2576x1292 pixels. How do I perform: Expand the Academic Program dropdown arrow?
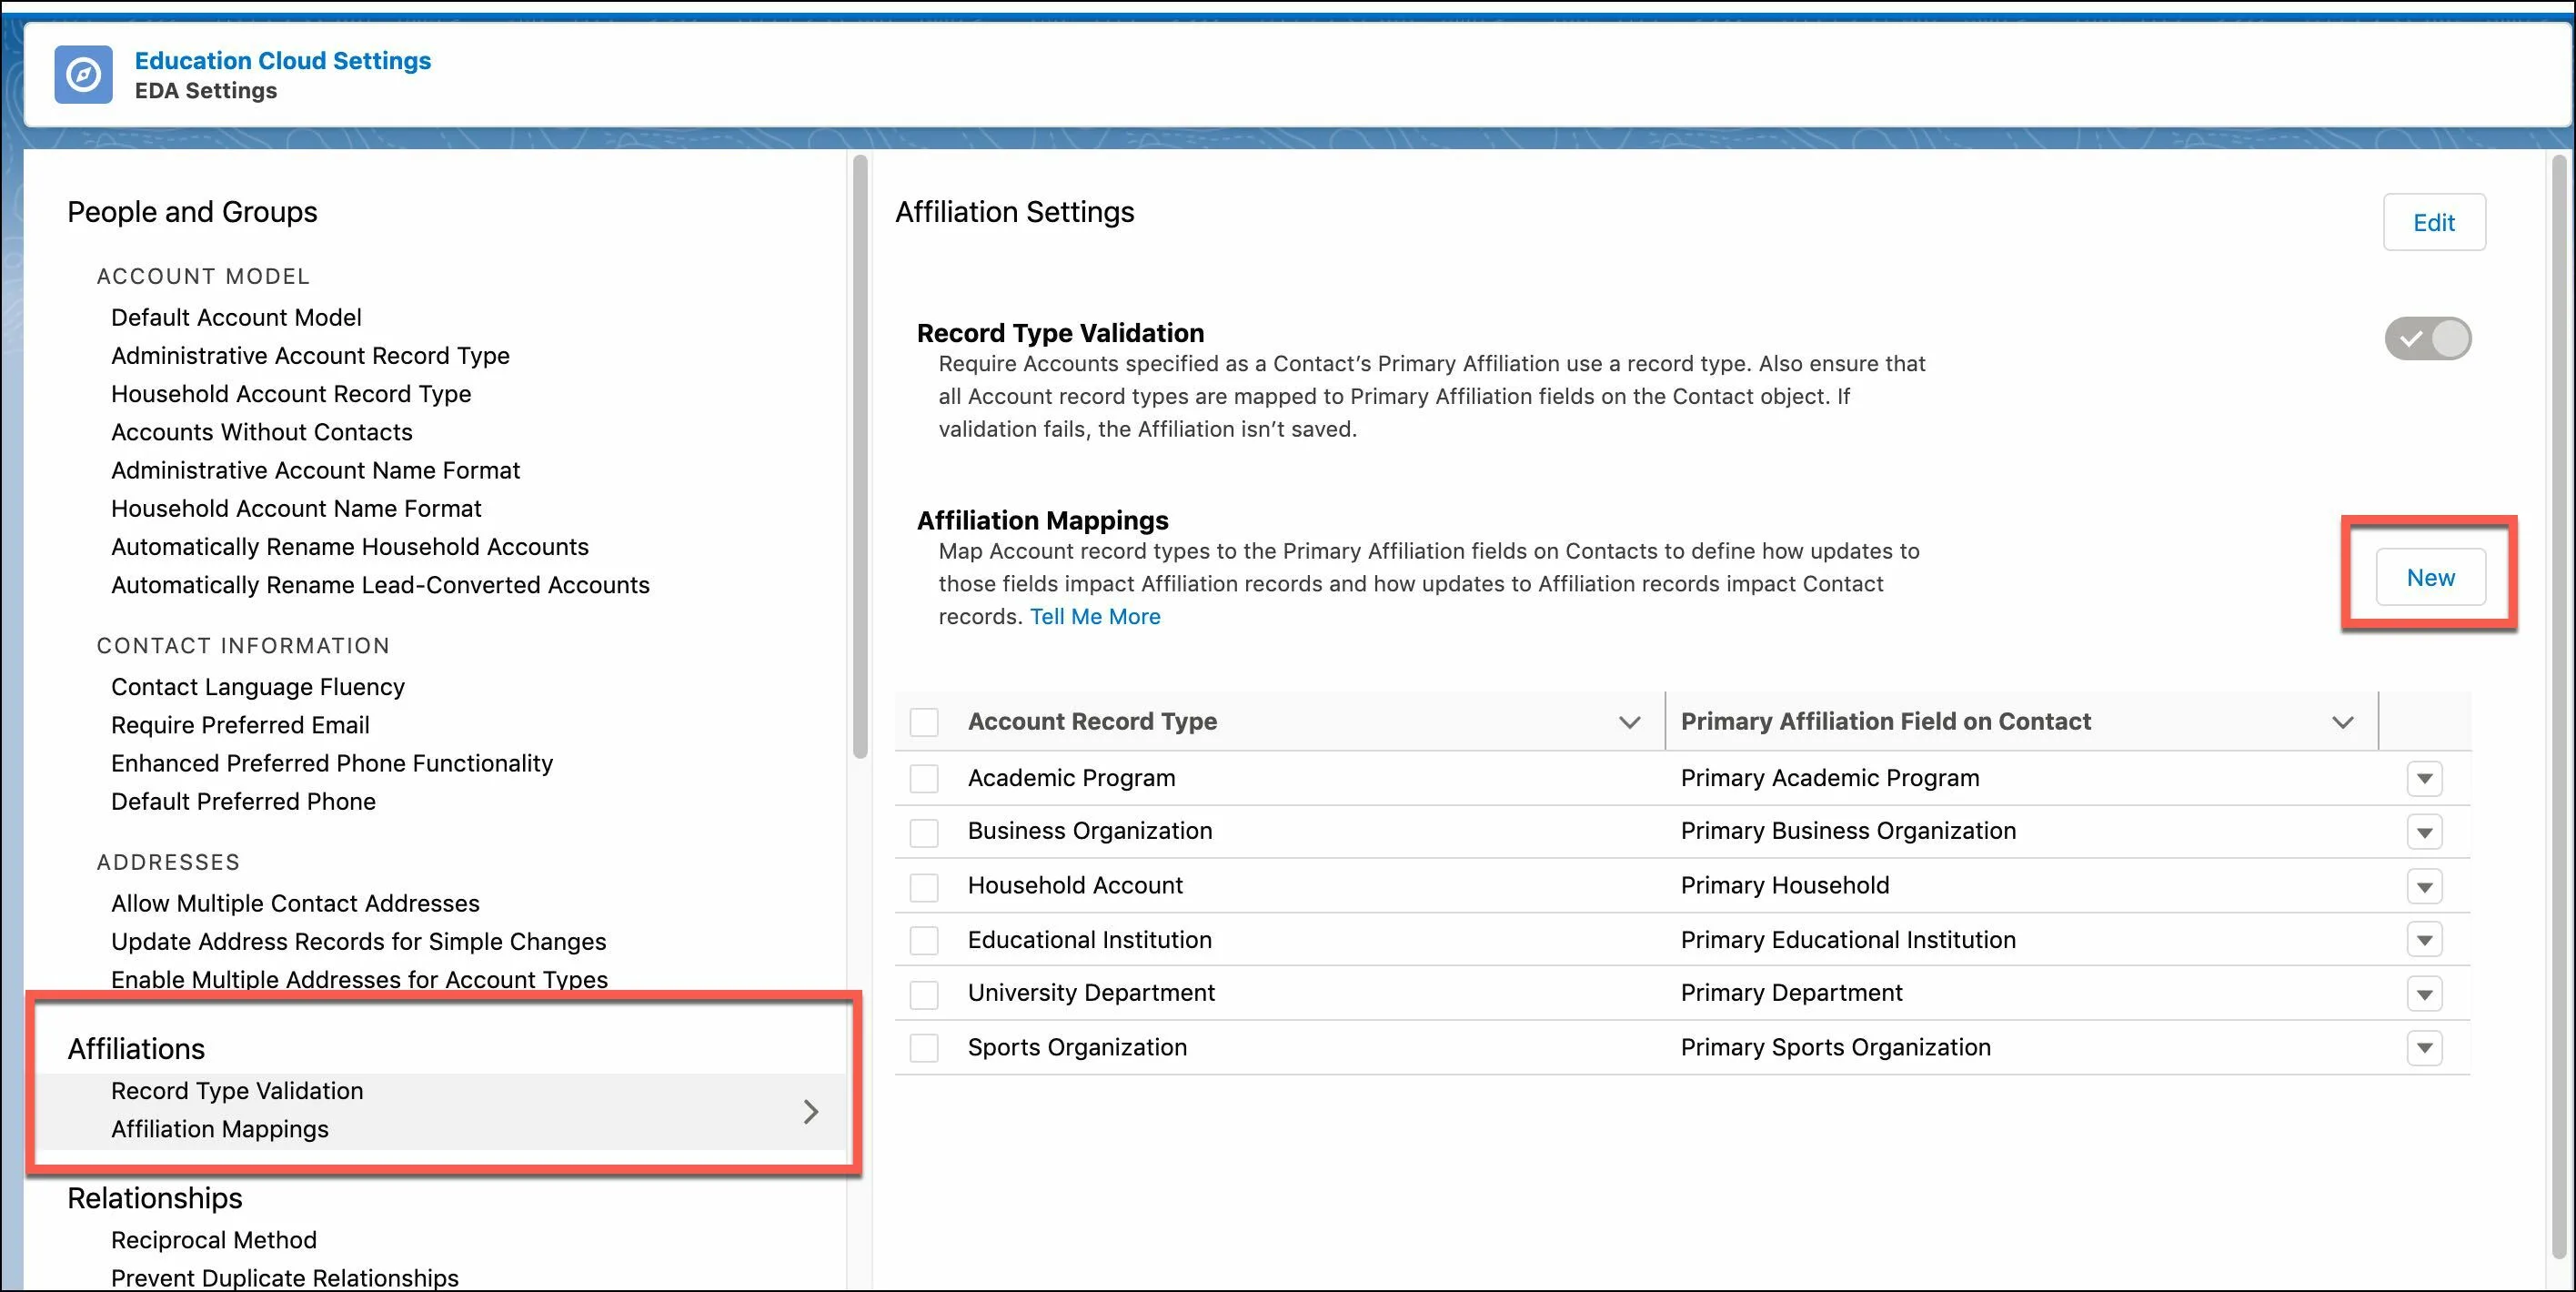point(2426,776)
